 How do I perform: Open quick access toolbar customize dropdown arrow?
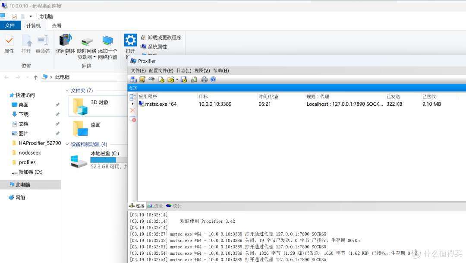click(x=31, y=17)
